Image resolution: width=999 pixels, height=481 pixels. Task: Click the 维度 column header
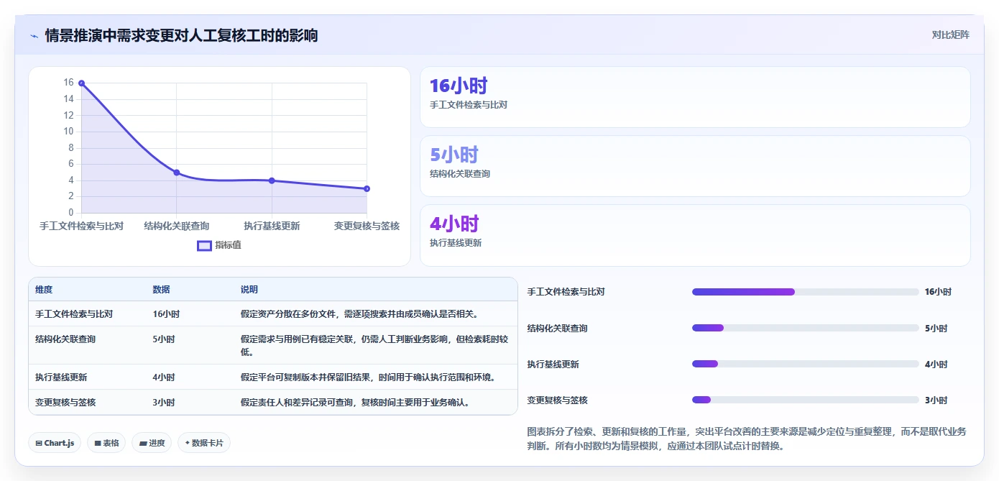point(44,290)
